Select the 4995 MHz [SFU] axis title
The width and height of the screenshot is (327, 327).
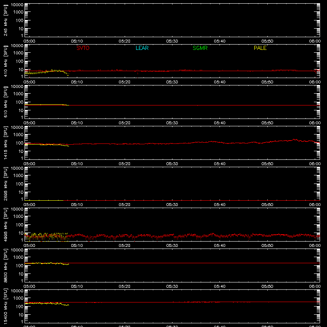[x=5, y=224]
